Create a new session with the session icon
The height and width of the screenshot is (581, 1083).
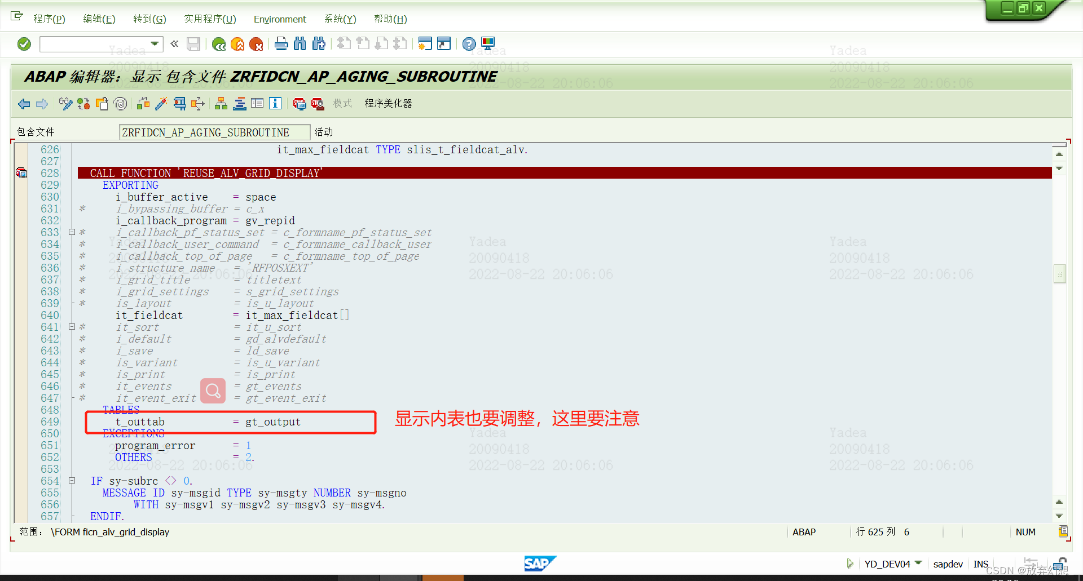[425, 44]
